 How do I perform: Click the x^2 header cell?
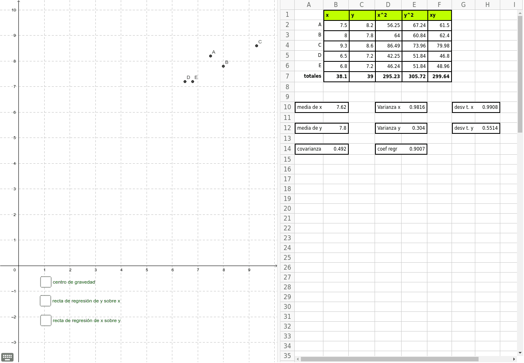(388, 15)
